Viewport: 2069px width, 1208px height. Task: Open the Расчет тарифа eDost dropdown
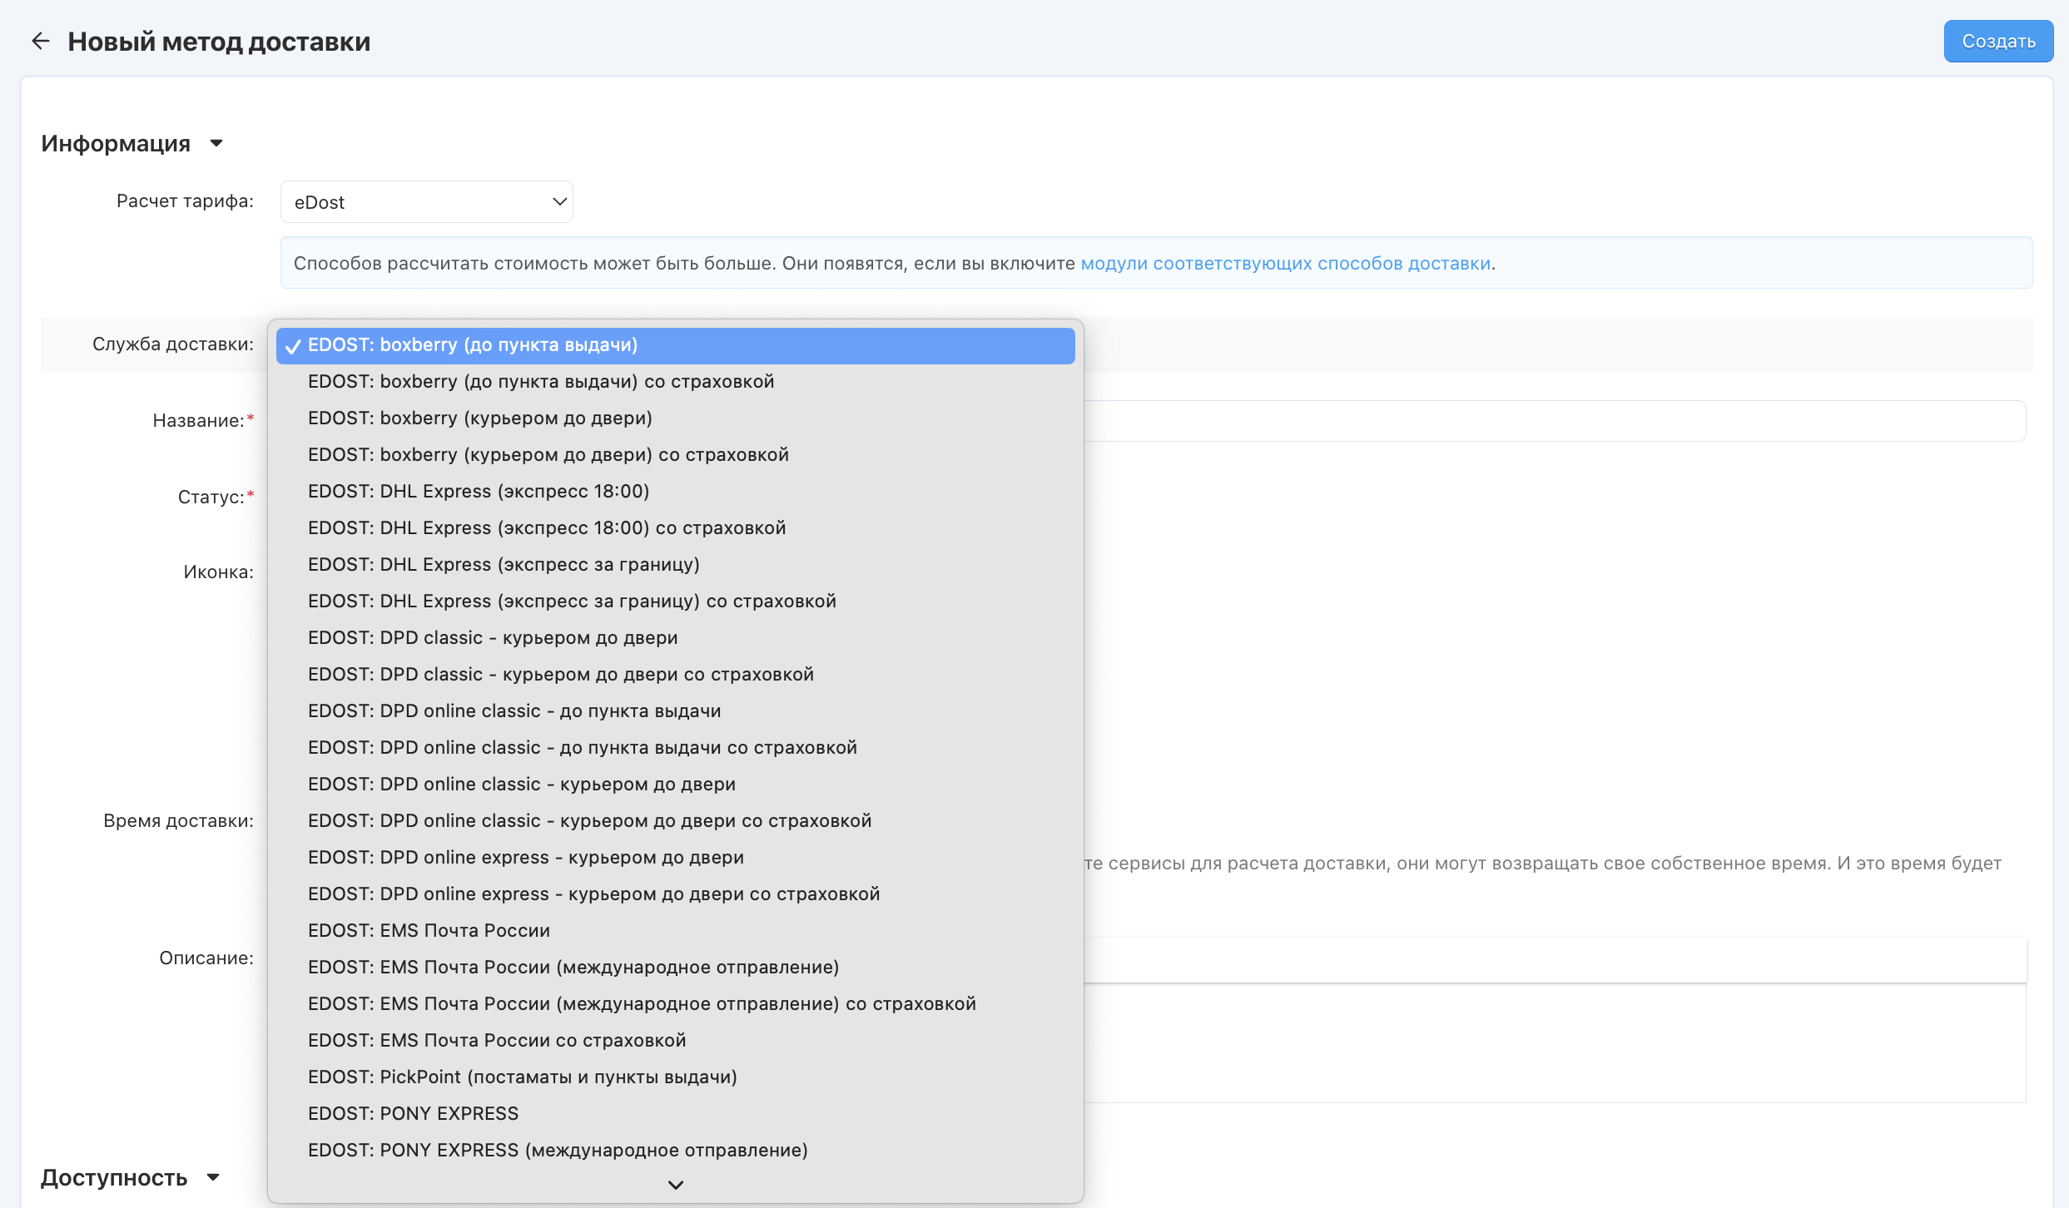pos(426,202)
